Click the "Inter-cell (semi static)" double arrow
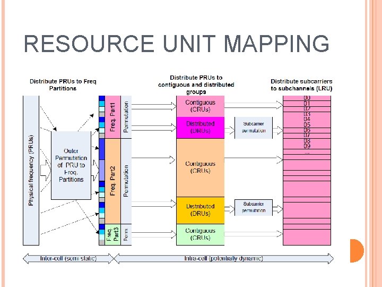Screen dimensions: 382x287 [68, 258]
